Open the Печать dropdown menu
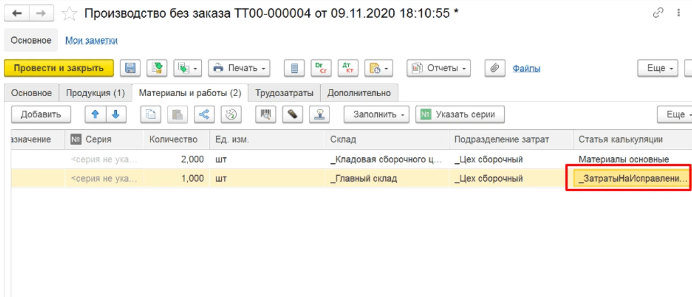The height and width of the screenshot is (297, 692). tap(239, 68)
